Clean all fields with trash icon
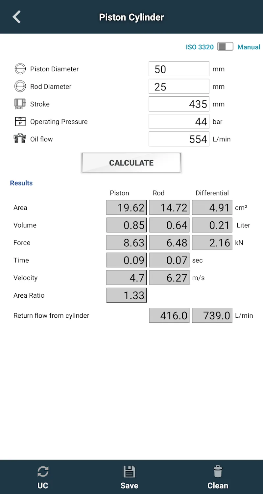 point(218,477)
